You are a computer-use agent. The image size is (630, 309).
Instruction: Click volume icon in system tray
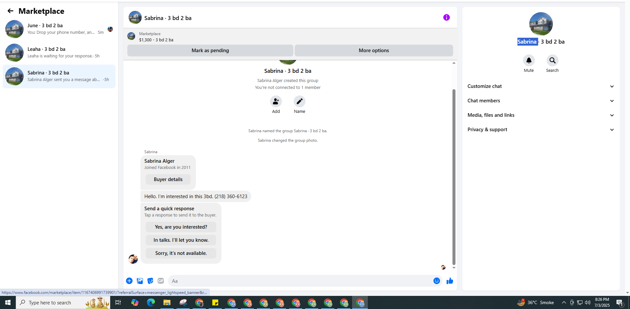(x=588, y=302)
